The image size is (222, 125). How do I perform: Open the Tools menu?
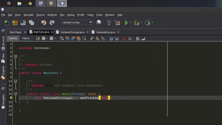coord(99,15)
